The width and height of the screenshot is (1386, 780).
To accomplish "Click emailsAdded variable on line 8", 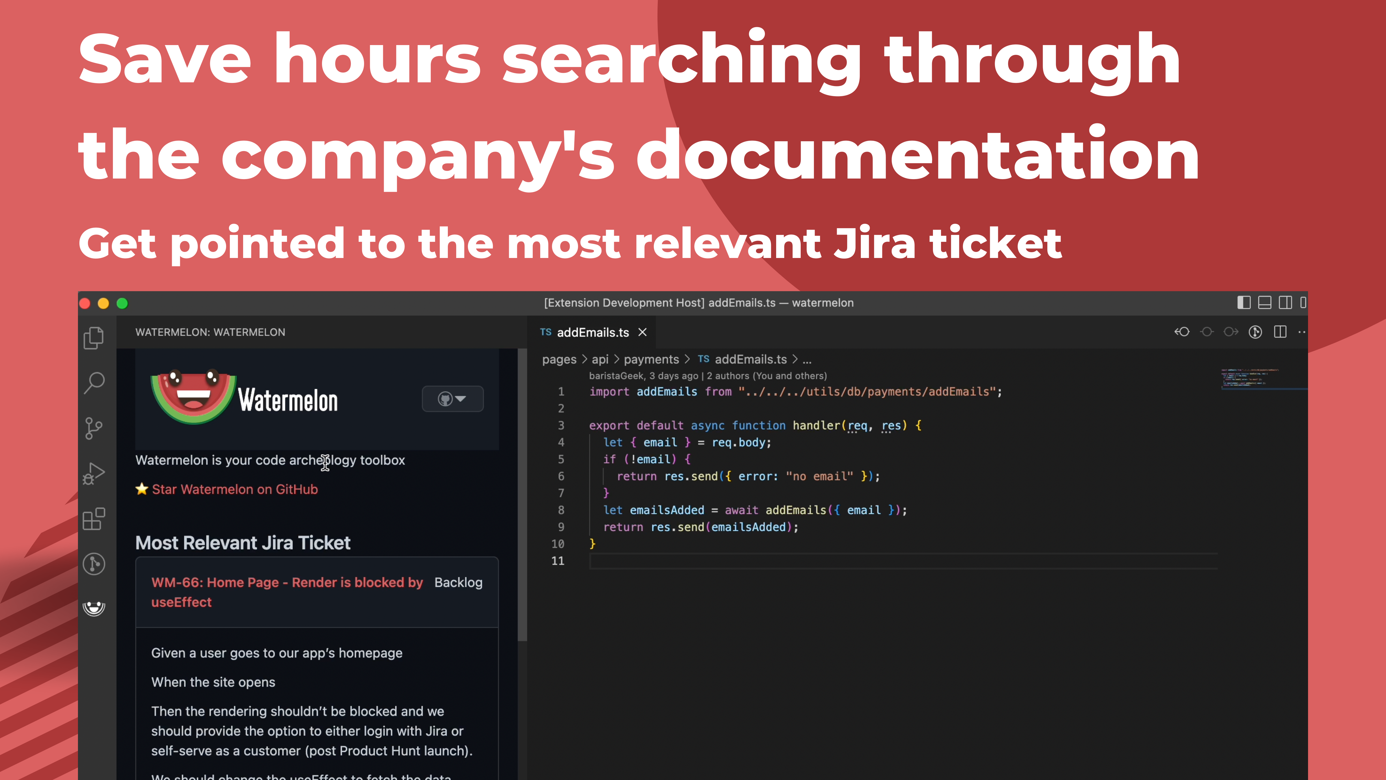I will coord(667,510).
